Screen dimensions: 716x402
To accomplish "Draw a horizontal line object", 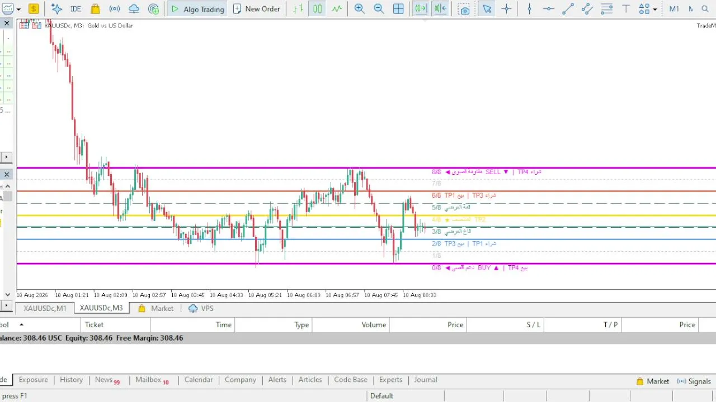I will coord(549,9).
